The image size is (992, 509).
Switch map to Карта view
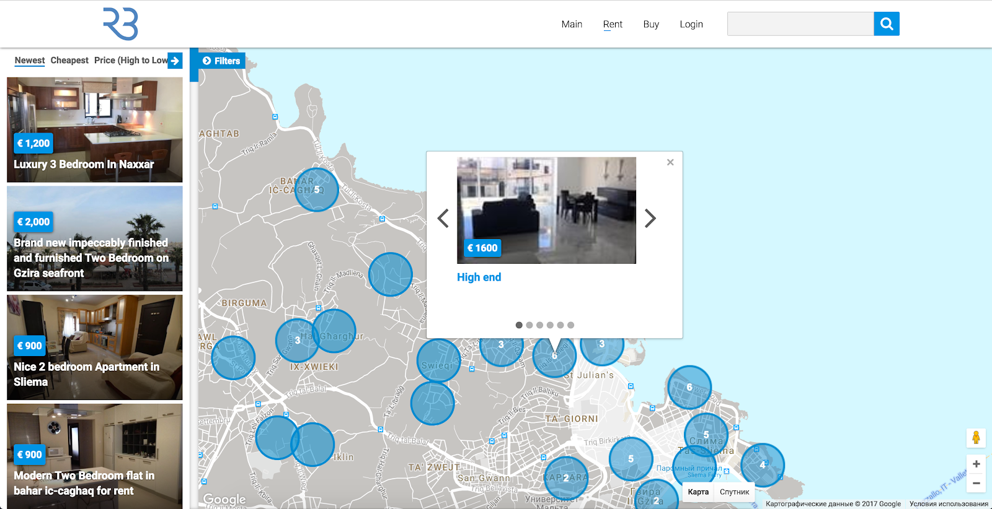coord(698,492)
